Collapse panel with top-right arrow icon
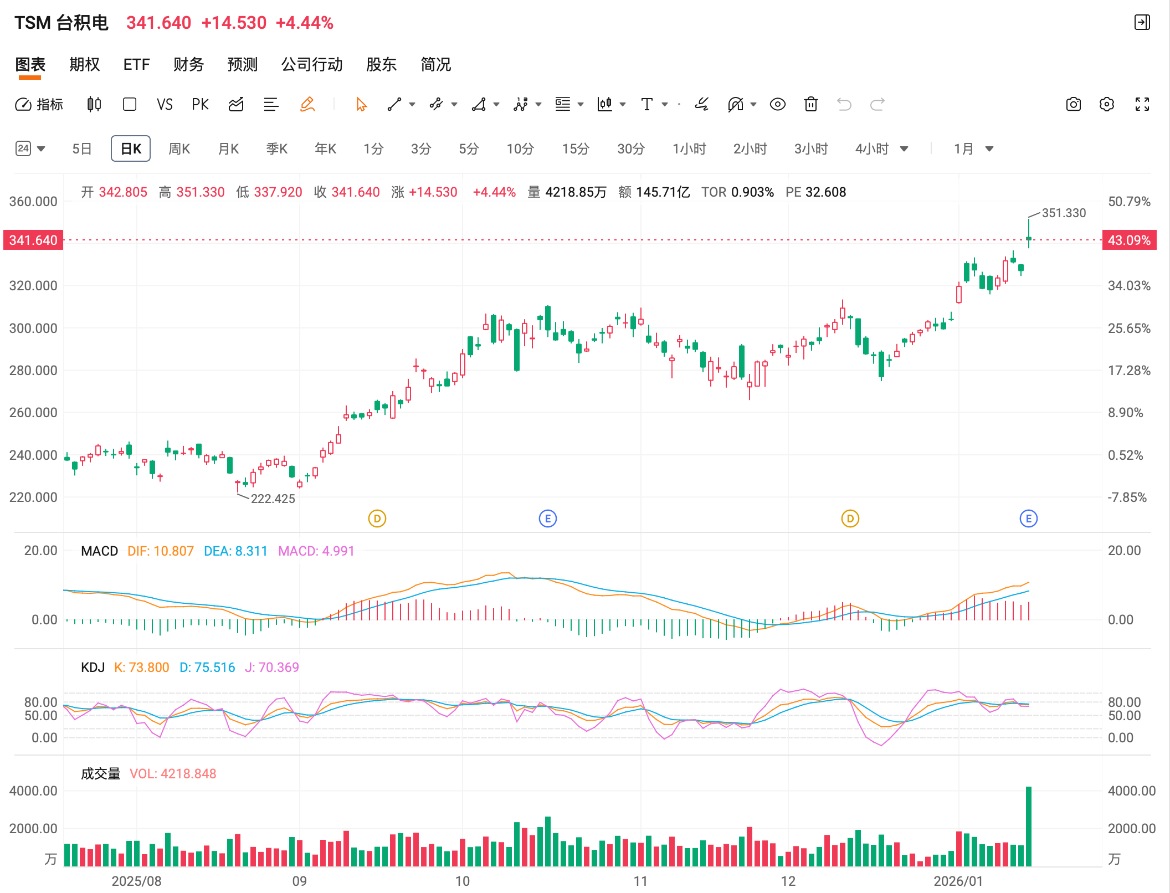The image size is (1170, 893). [1142, 23]
